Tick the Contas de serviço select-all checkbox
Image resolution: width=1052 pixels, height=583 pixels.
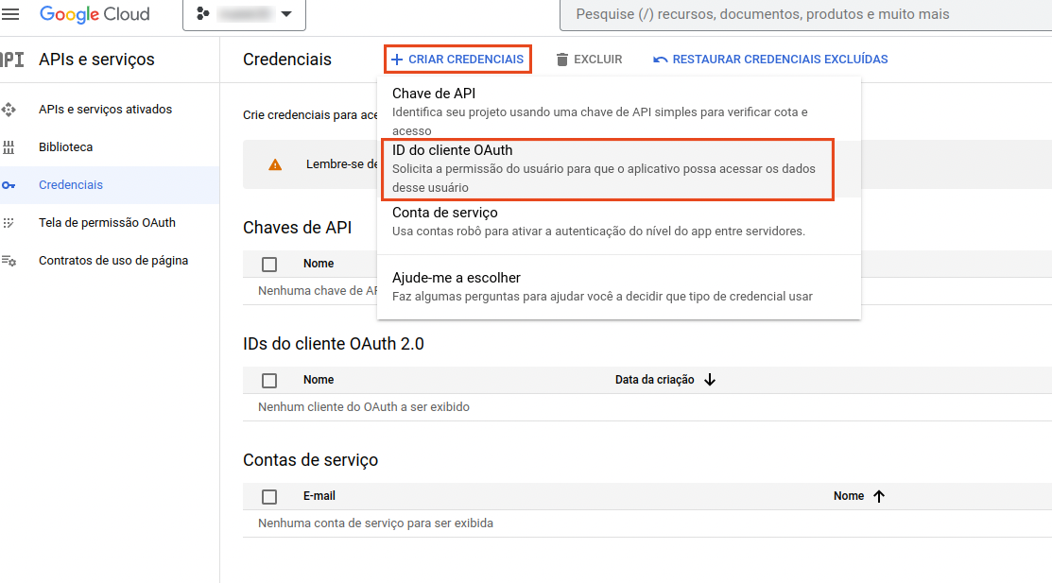click(x=269, y=496)
